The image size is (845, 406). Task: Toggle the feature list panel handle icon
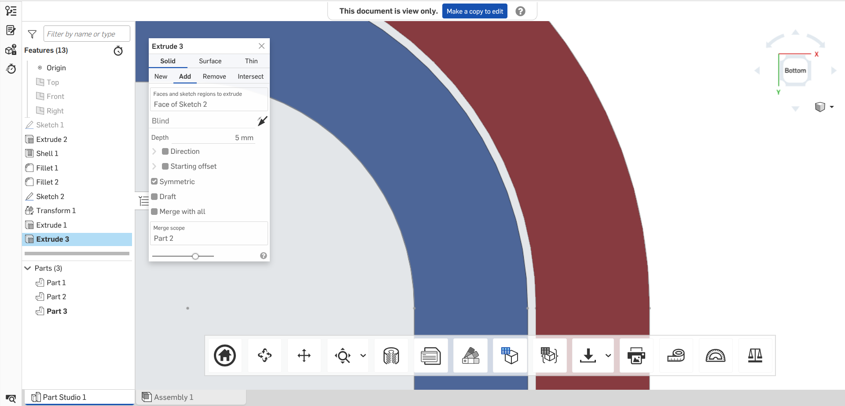point(143,201)
